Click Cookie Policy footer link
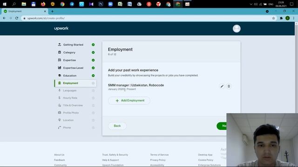 (x=206, y=160)
